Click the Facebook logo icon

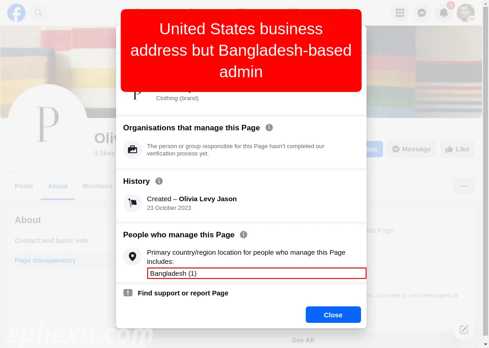[16, 13]
